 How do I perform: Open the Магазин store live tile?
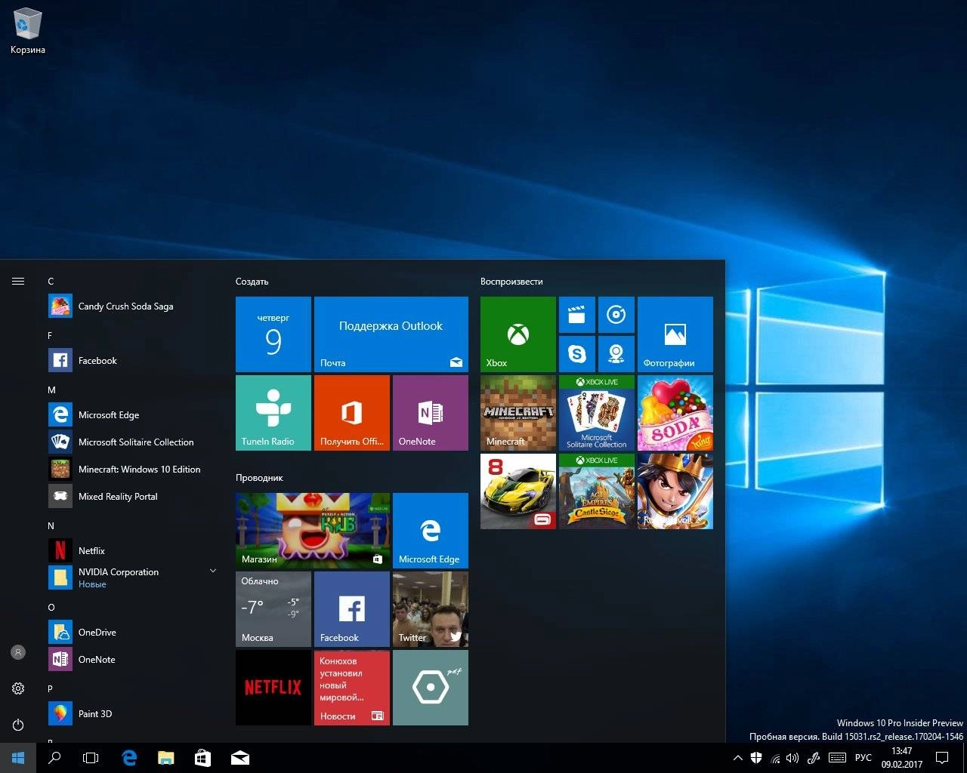click(x=313, y=531)
